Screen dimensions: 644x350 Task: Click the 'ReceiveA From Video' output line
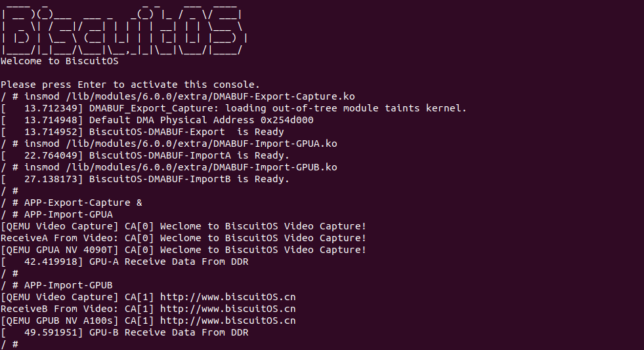tap(183, 238)
